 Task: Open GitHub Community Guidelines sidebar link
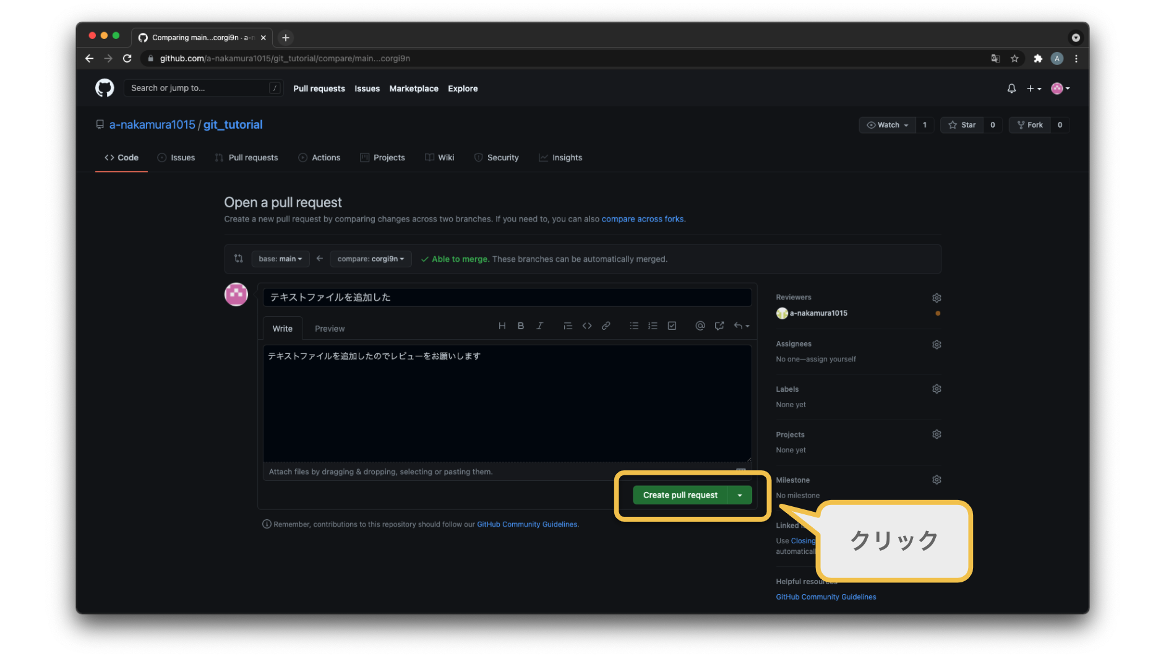tap(826, 597)
